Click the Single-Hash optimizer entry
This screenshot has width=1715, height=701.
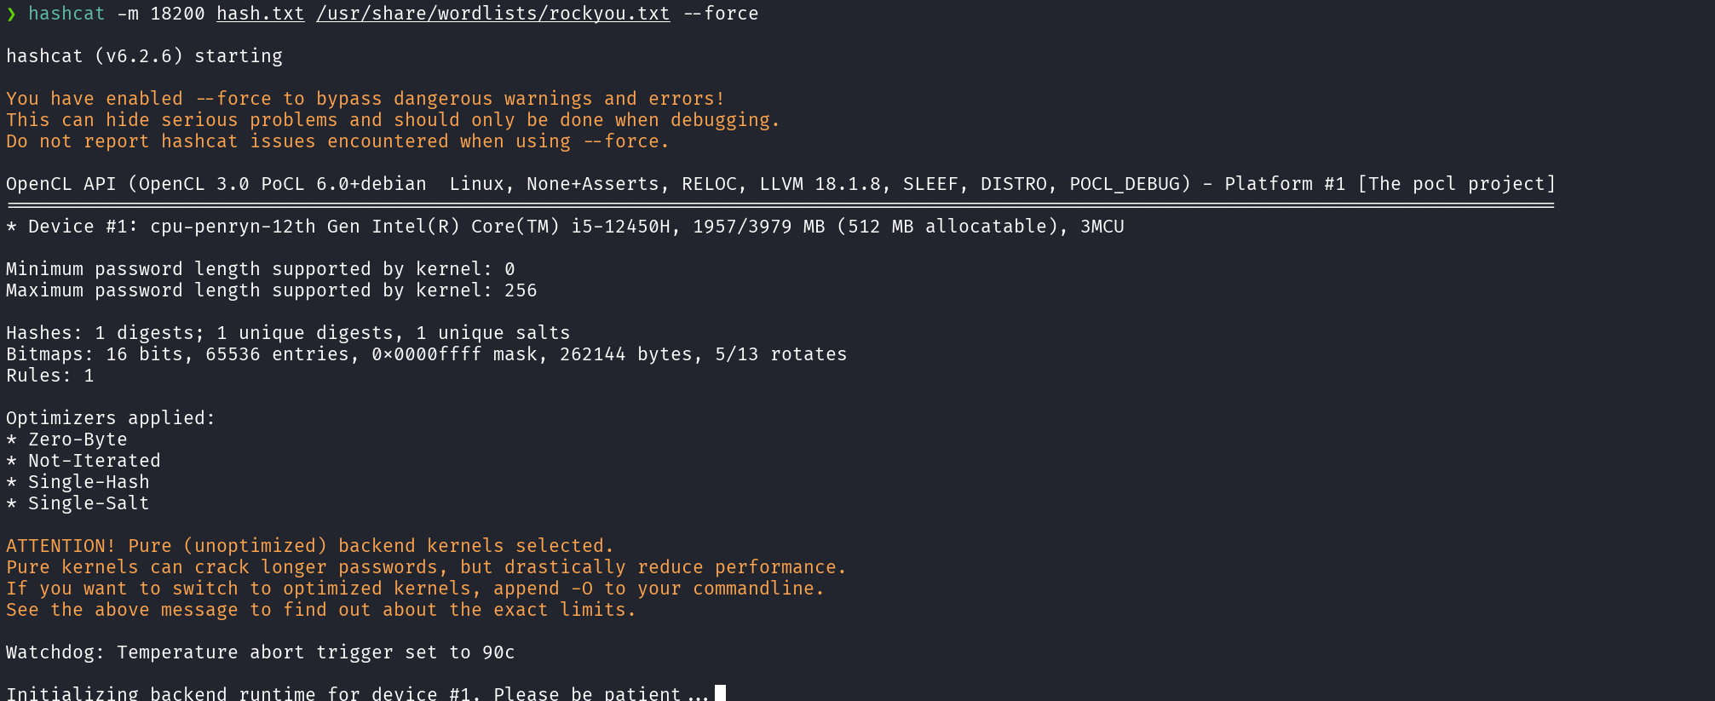tap(89, 482)
